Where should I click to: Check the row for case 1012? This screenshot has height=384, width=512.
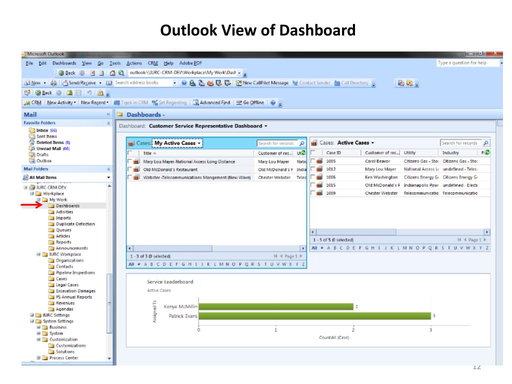313,169
